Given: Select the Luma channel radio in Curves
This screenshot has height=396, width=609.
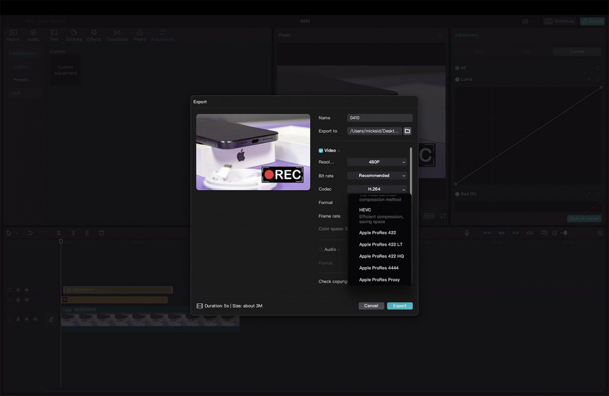Looking at the screenshot, I should (x=457, y=79).
